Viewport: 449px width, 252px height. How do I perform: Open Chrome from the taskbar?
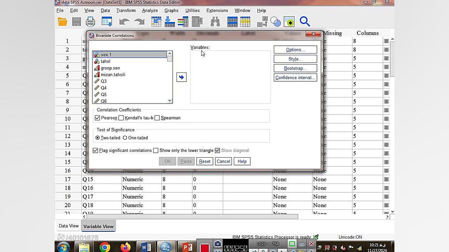105,247
